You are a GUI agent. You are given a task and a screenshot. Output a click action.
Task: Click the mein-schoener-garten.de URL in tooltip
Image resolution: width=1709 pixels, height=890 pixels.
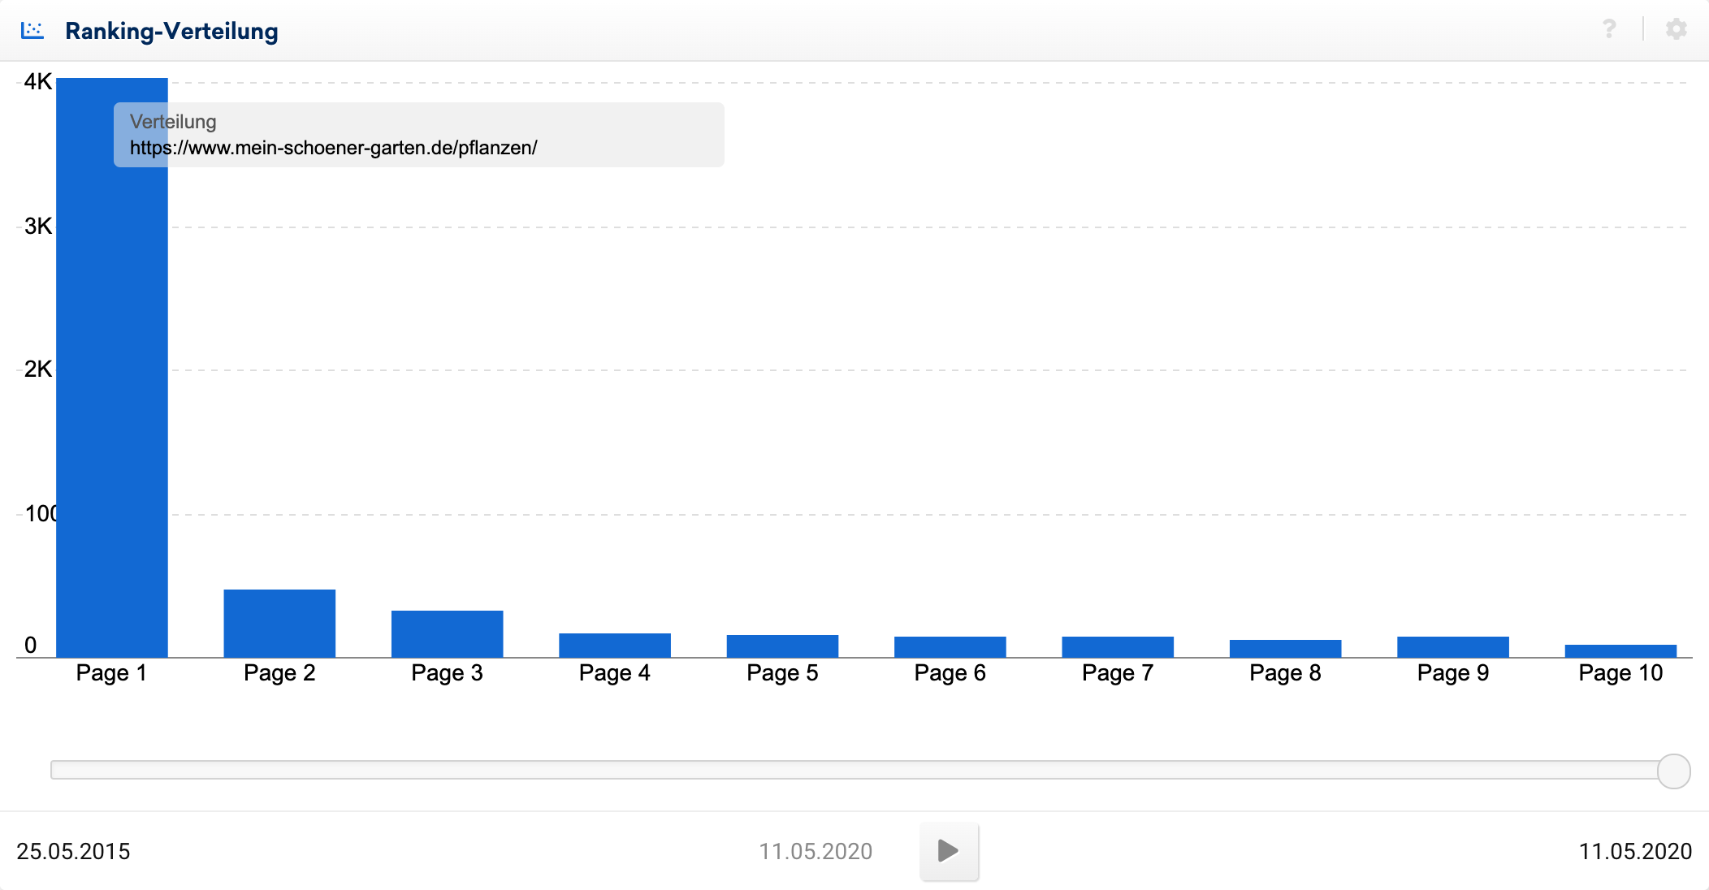point(334,148)
